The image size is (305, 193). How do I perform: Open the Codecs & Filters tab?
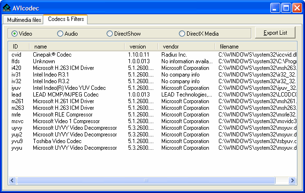[66, 19]
